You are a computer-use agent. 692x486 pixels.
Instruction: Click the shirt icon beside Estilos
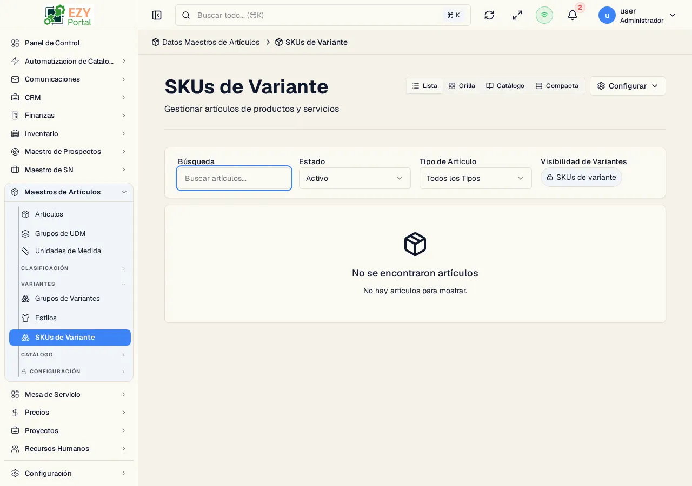25,318
